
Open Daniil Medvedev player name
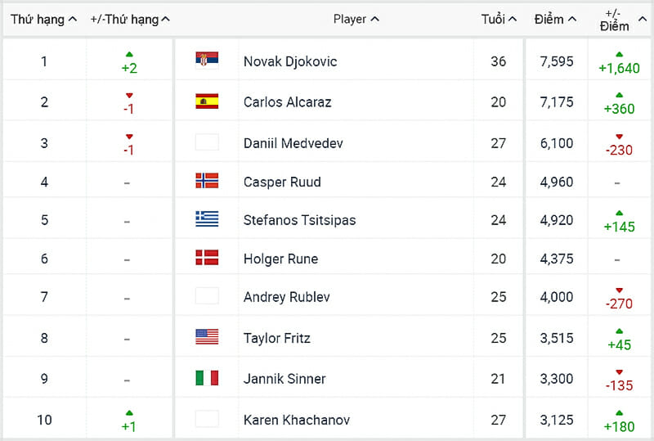[293, 143]
